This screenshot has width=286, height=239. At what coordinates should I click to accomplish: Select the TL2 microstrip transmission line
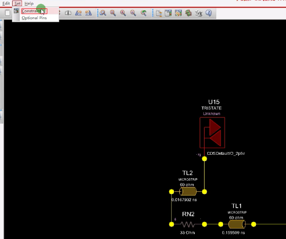pyautogui.click(x=188, y=191)
